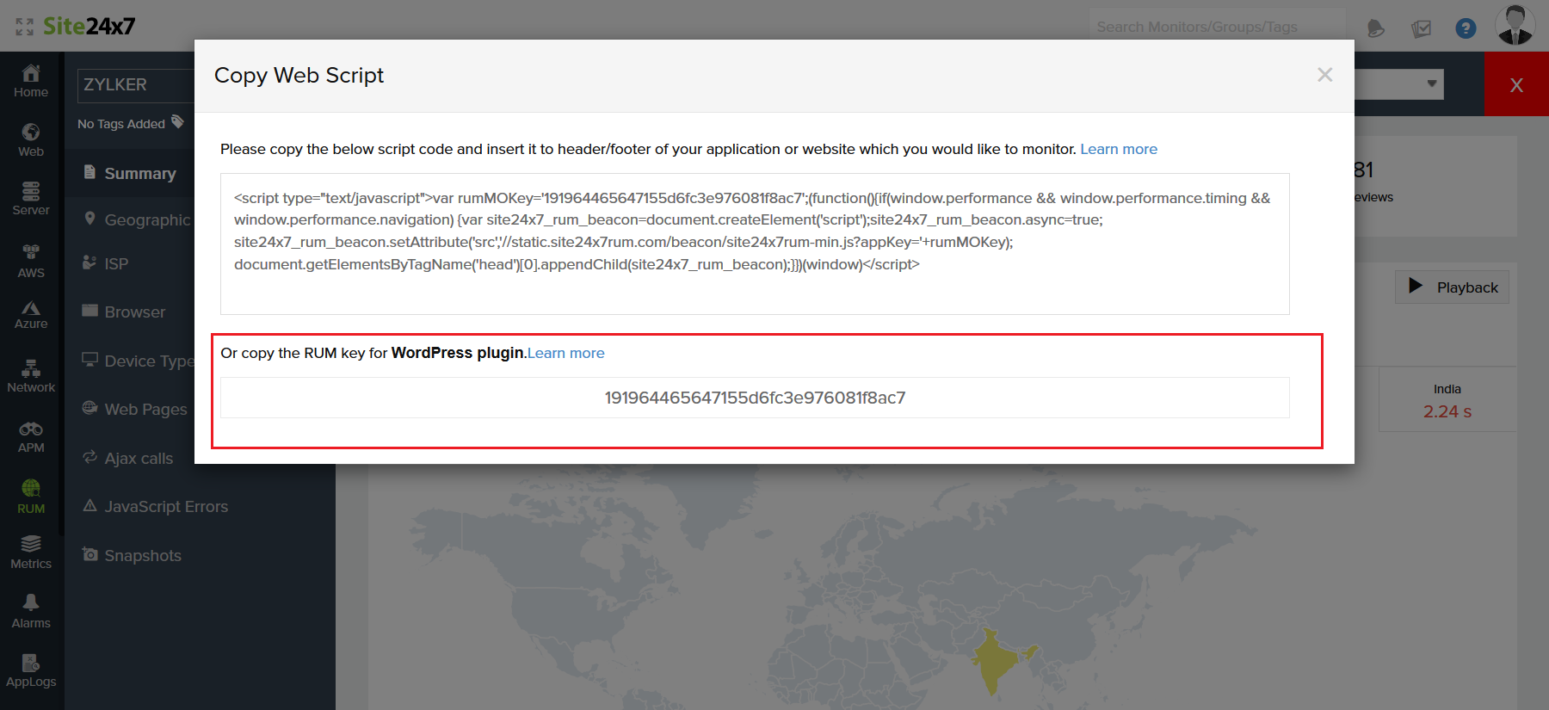Image resolution: width=1549 pixels, height=710 pixels.
Task: Open the Home section in sidebar
Action: [x=31, y=82]
